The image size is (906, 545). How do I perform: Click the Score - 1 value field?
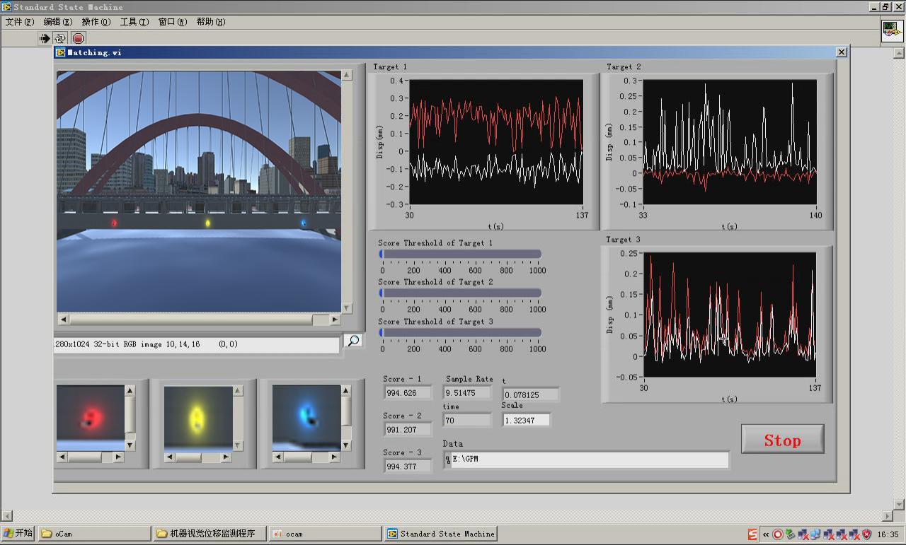pos(408,392)
